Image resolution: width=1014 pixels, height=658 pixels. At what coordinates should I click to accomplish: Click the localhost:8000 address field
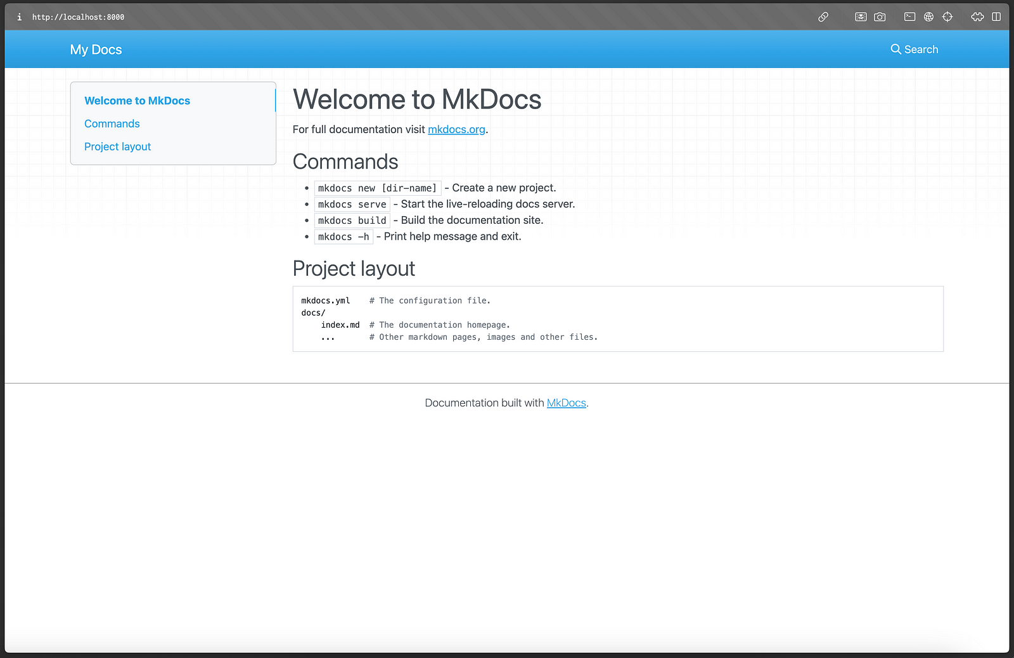coord(78,17)
